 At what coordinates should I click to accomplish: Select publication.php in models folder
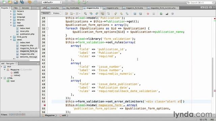(27, 34)
